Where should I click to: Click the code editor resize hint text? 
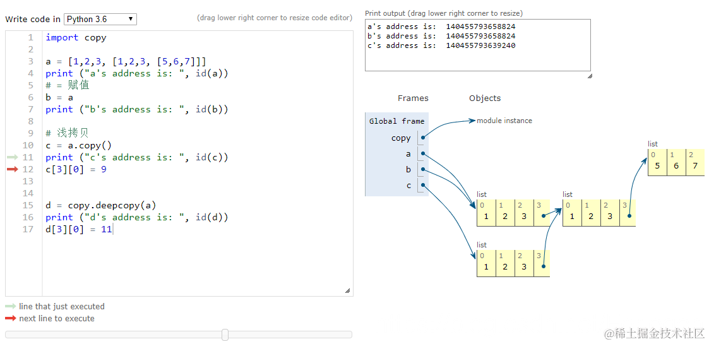[275, 18]
